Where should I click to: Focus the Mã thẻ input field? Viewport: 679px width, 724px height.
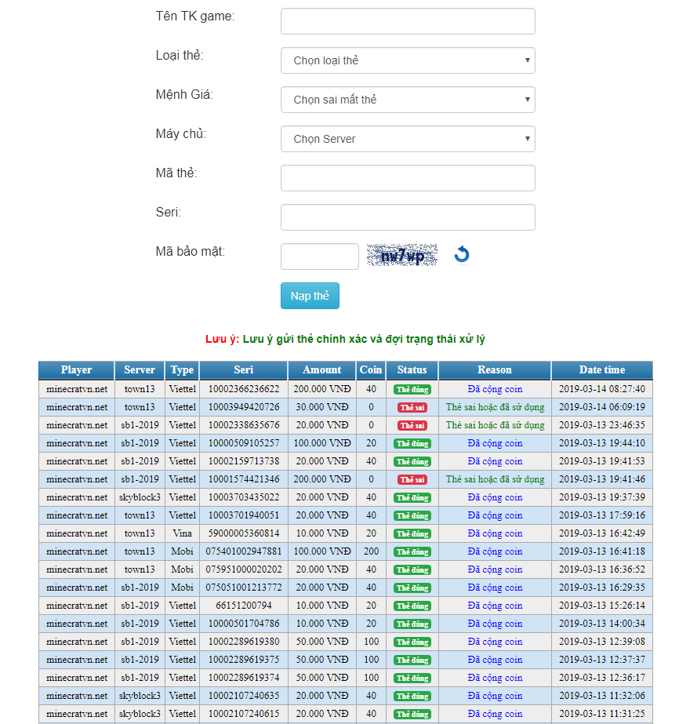(408, 178)
